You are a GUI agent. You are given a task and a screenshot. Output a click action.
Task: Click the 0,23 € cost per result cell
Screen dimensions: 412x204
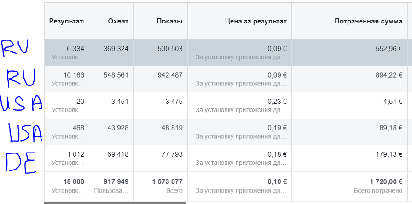(x=277, y=102)
